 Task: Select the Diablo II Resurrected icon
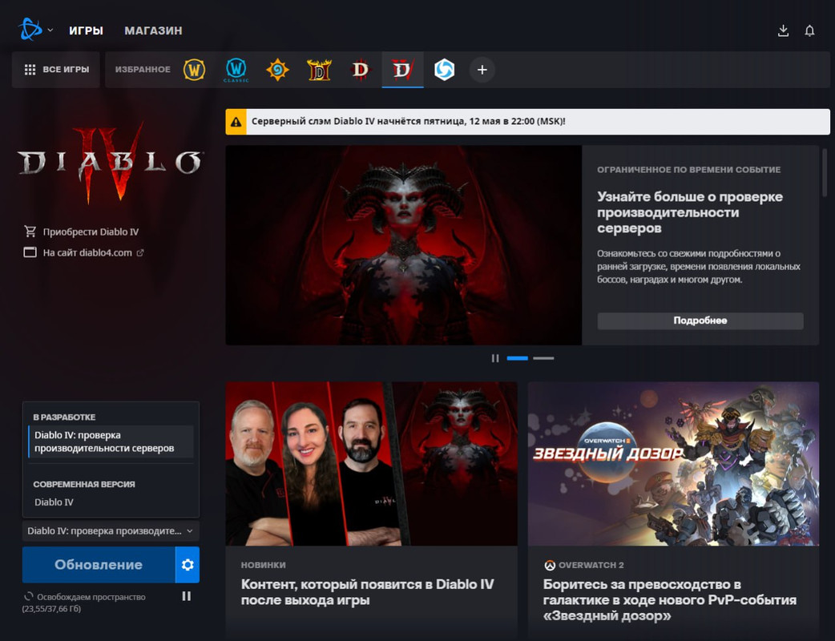(319, 70)
